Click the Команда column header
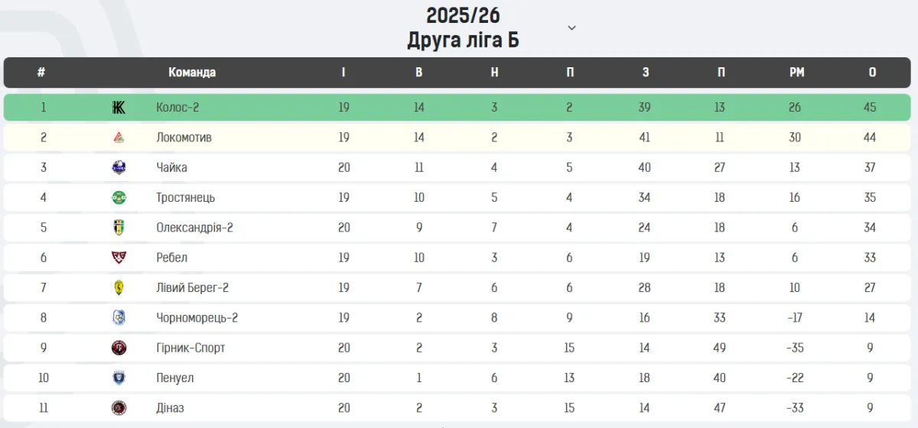 192,73
